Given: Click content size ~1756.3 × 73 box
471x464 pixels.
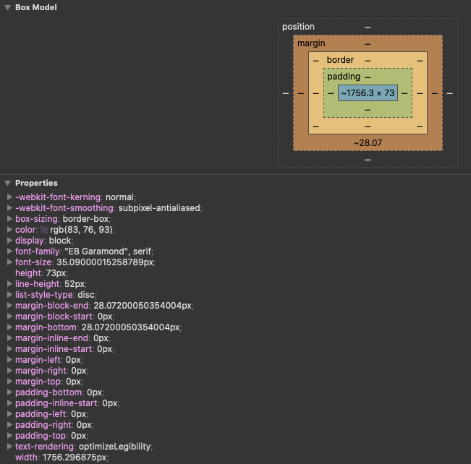Looking at the screenshot, I should point(368,93).
